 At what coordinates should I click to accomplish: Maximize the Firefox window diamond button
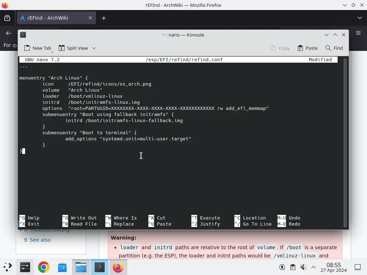coord(353,5)
